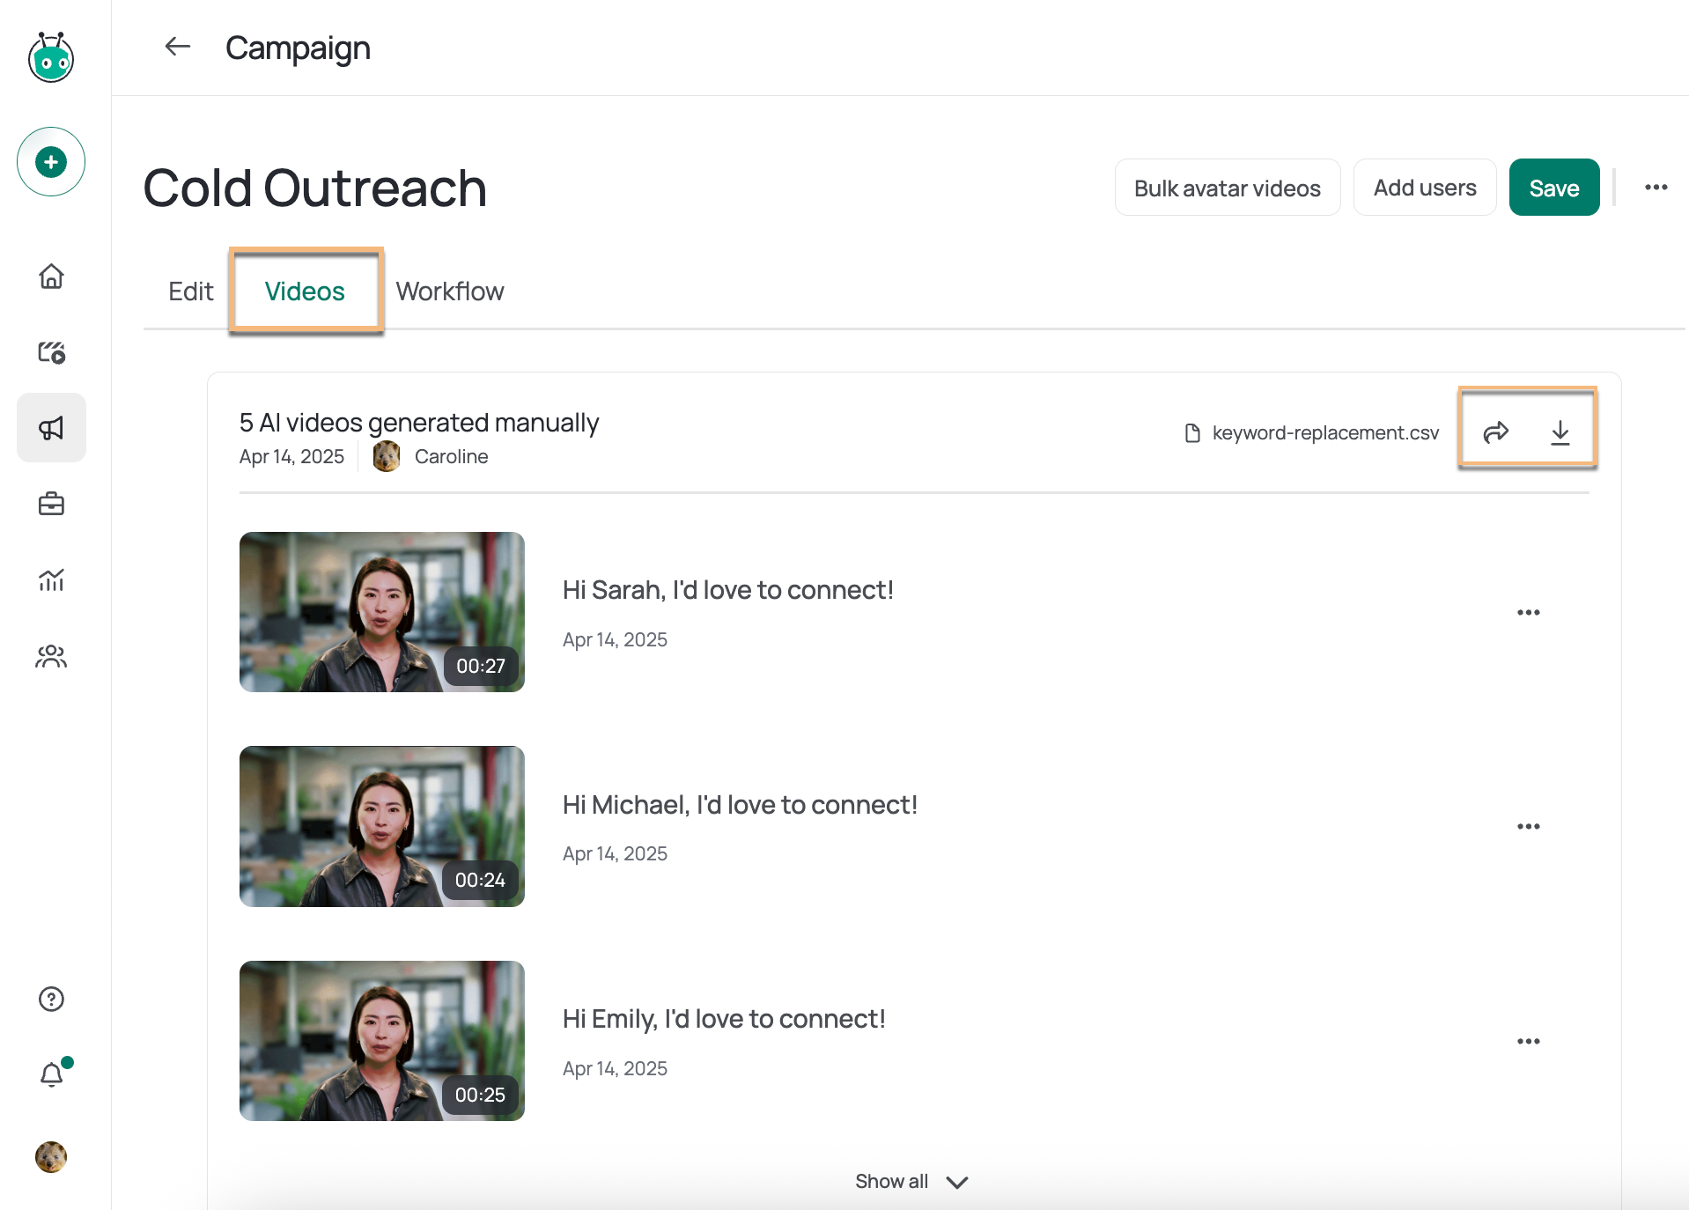Switch to the Workflow tab
The image size is (1689, 1210).
point(449,291)
